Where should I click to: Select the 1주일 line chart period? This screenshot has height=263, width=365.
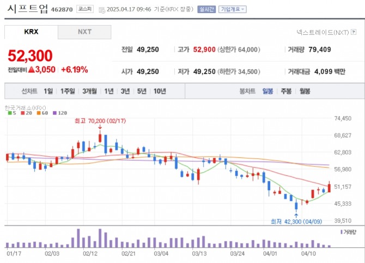[x=68, y=91]
